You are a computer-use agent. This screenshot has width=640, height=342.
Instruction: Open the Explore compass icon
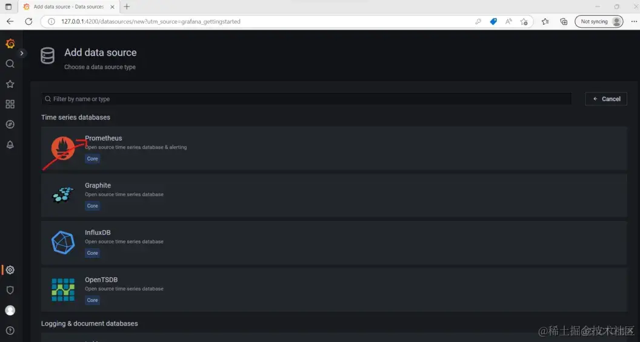(x=10, y=124)
